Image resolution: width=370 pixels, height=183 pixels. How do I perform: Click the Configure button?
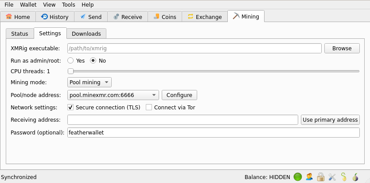pos(179,95)
